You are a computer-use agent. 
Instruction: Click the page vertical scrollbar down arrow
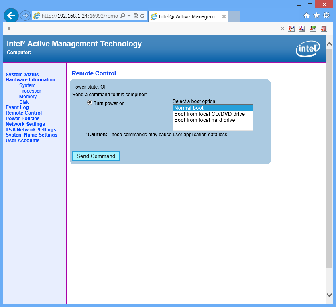tap(329, 295)
